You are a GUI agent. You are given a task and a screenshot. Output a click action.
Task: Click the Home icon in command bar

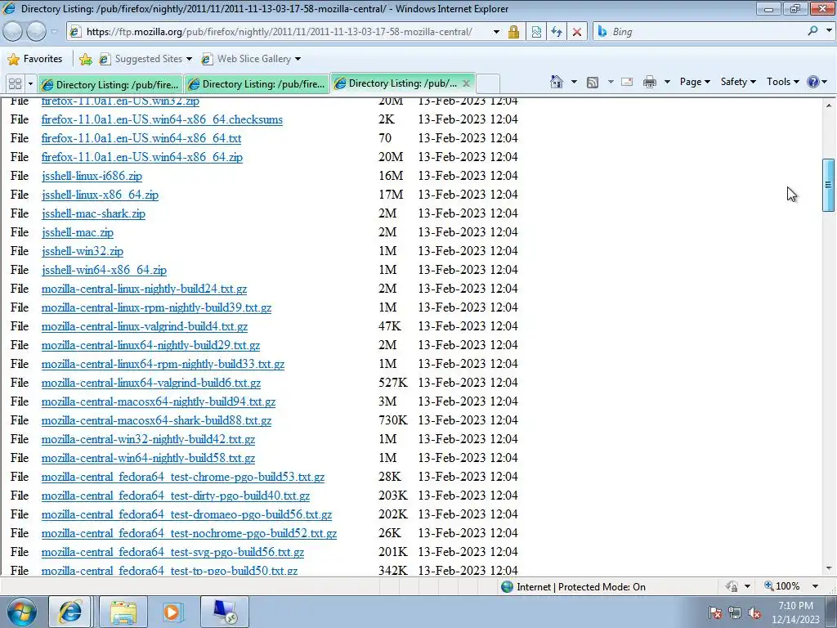(556, 82)
